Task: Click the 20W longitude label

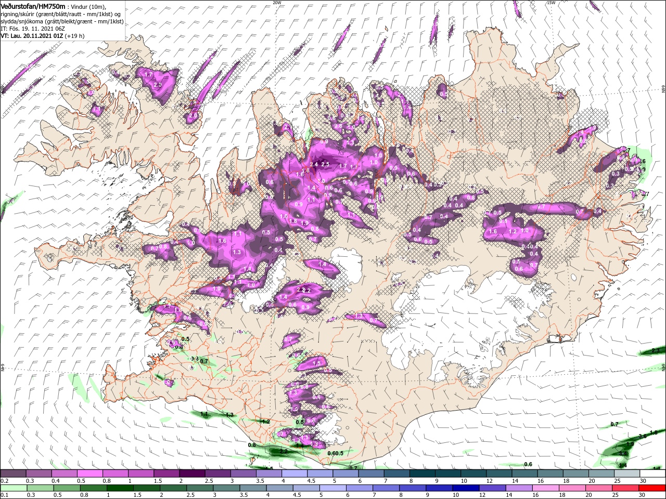Action: coord(277,3)
